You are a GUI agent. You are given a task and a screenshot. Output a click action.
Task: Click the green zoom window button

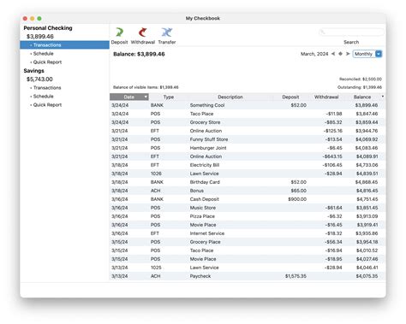pyautogui.click(x=39, y=18)
